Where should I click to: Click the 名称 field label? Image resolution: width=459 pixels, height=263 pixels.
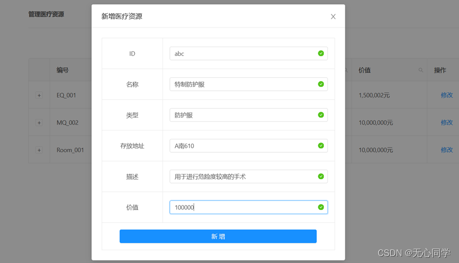[x=132, y=84]
